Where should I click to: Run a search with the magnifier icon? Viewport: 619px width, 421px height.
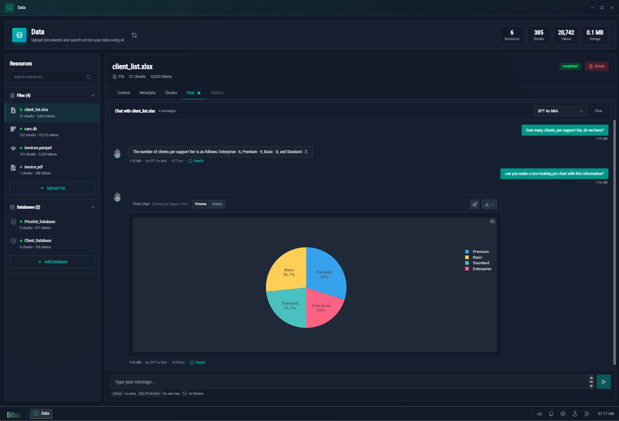pos(89,77)
